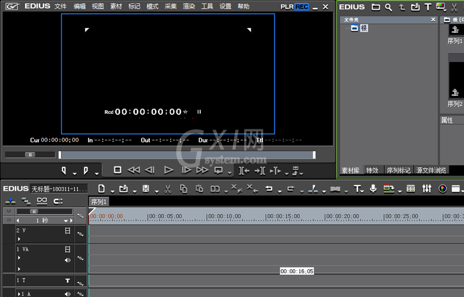This screenshot has height=297, width=464.
Task: Click Open project icon in timeline toolbar
Action: 124,189
